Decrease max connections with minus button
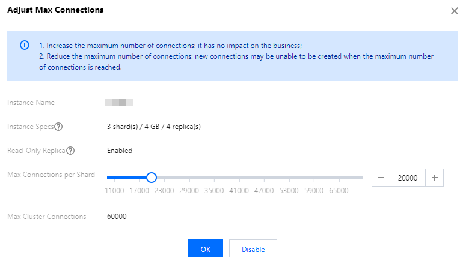The height and width of the screenshot is (264, 466). 381,178
